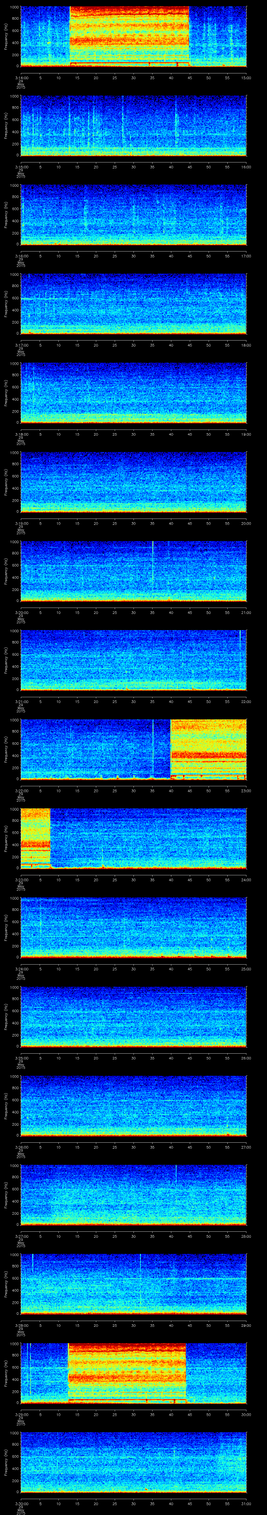Select the spectrogram plot beginning at 3:15:00
267x1515 pixels.
tap(134, 125)
